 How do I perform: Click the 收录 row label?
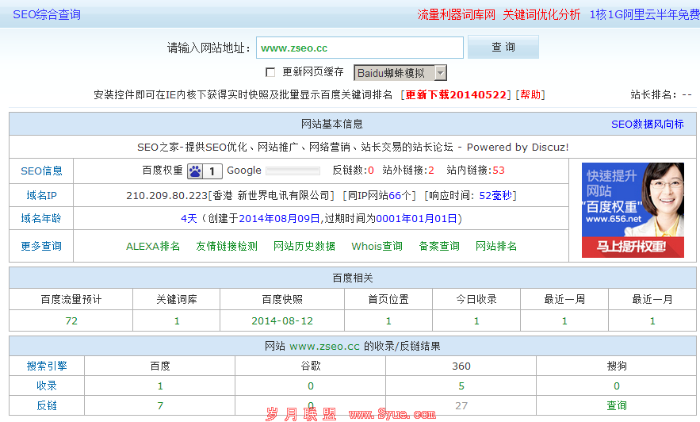click(x=47, y=386)
